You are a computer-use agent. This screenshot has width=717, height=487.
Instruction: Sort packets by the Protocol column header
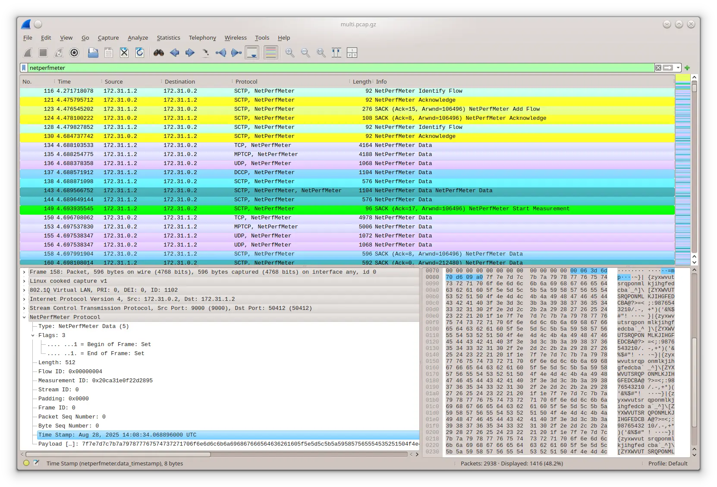246,81
